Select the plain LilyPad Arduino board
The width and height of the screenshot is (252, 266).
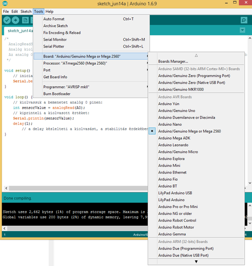[x=196, y=199]
